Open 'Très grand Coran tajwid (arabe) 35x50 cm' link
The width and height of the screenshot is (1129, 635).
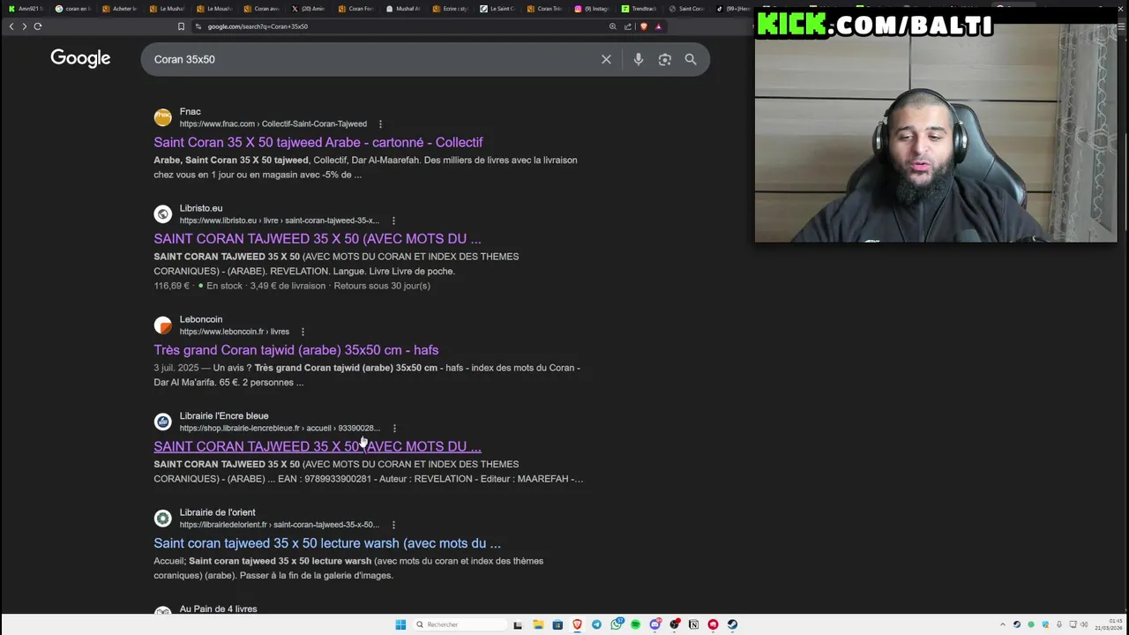pos(296,350)
